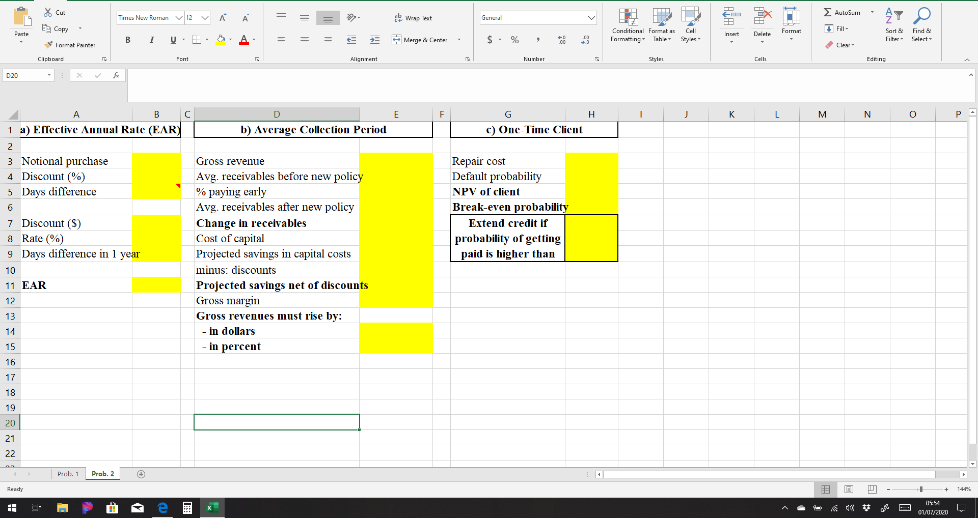Open the Clear menu
This screenshot has width=978, height=518.
point(840,45)
